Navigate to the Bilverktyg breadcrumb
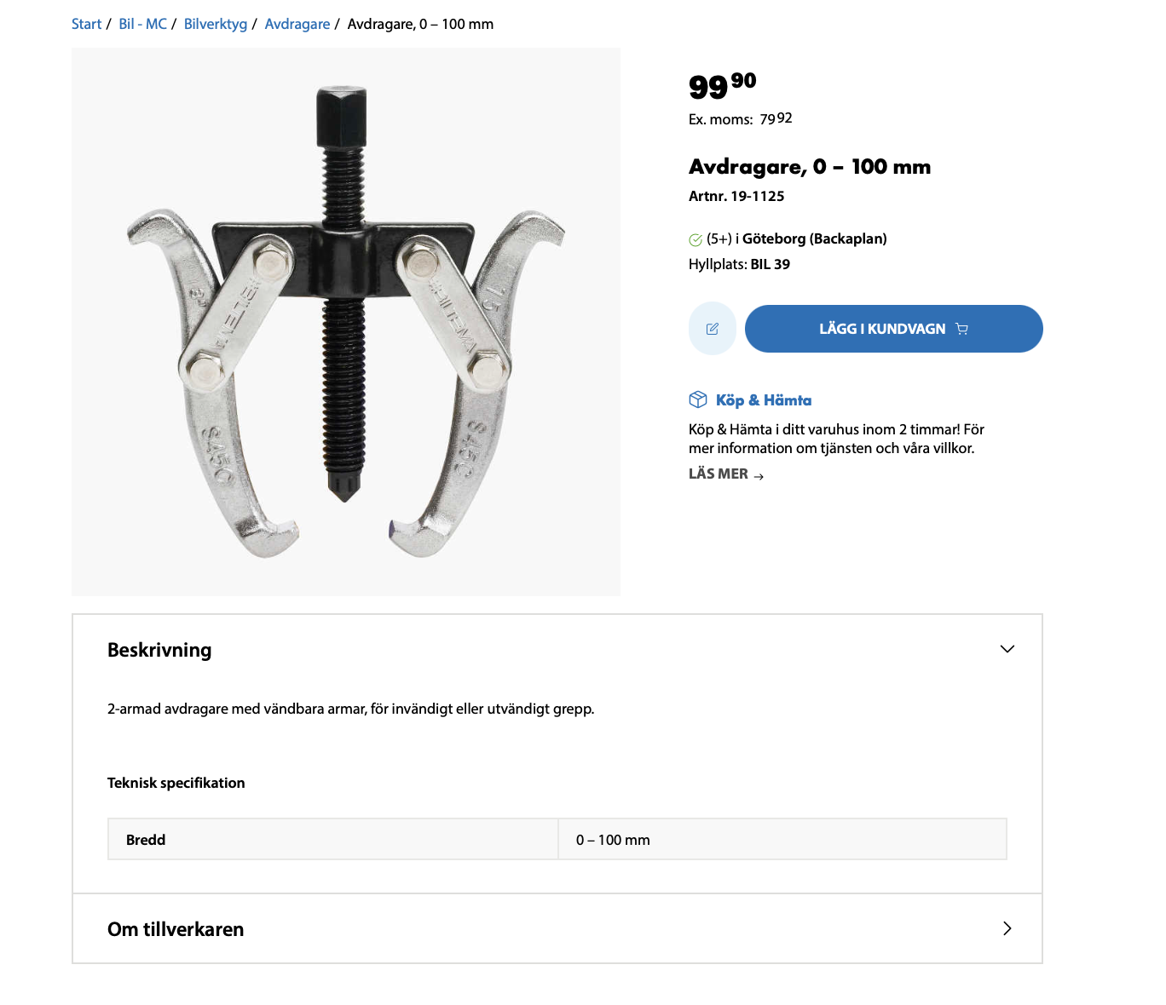This screenshot has width=1166, height=1005. click(x=216, y=24)
